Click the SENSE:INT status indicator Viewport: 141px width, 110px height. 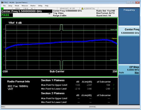(64, 9)
